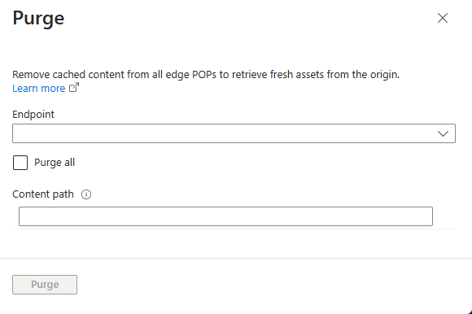The height and width of the screenshot is (314, 472).
Task: Close the Purge panel with the X
Action: pos(443,18)
